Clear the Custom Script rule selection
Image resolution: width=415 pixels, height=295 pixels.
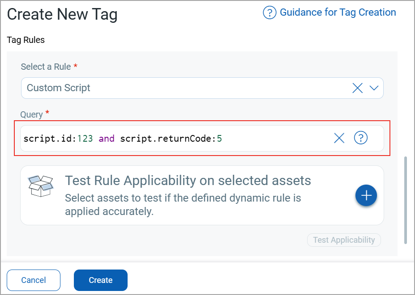coord(357,88)
